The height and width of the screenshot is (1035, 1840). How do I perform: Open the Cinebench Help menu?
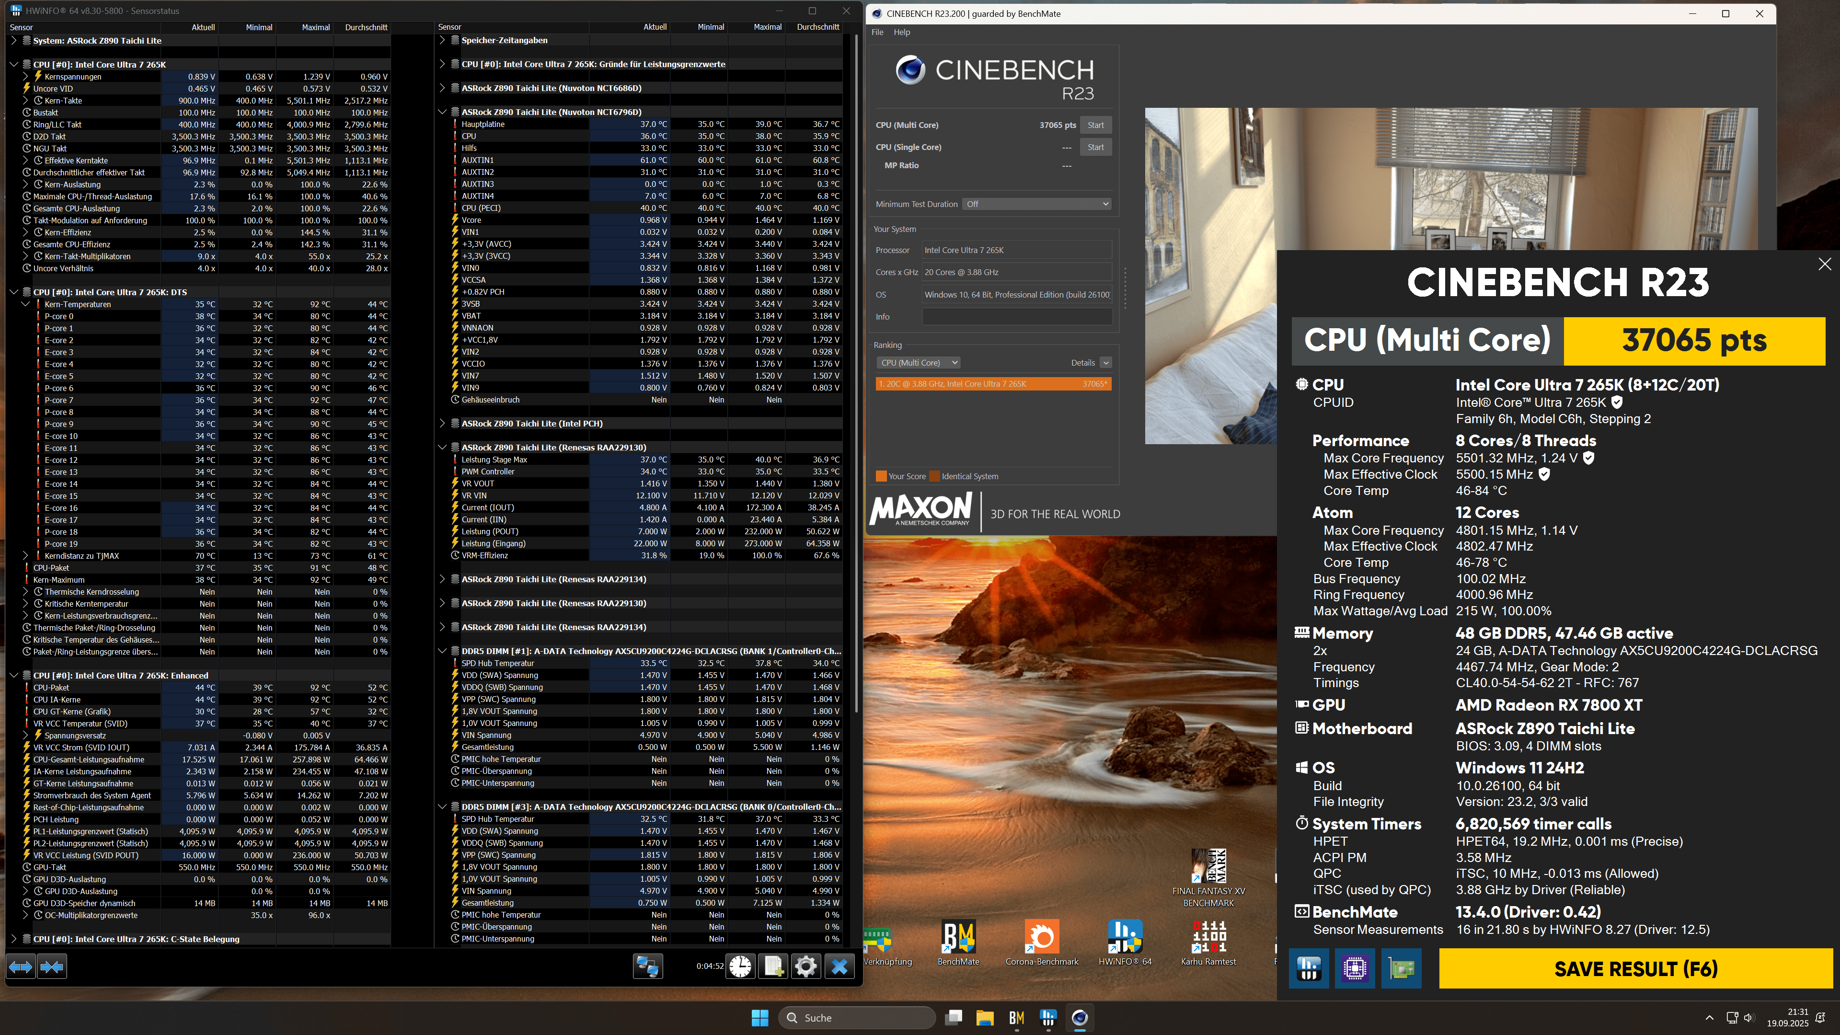(x=901, y=32)
